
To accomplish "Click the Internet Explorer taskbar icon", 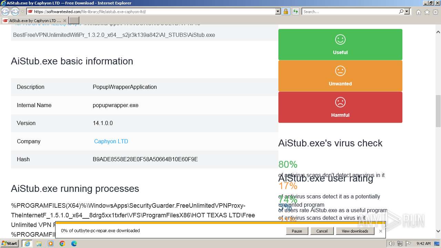I will tap(27, 244).
